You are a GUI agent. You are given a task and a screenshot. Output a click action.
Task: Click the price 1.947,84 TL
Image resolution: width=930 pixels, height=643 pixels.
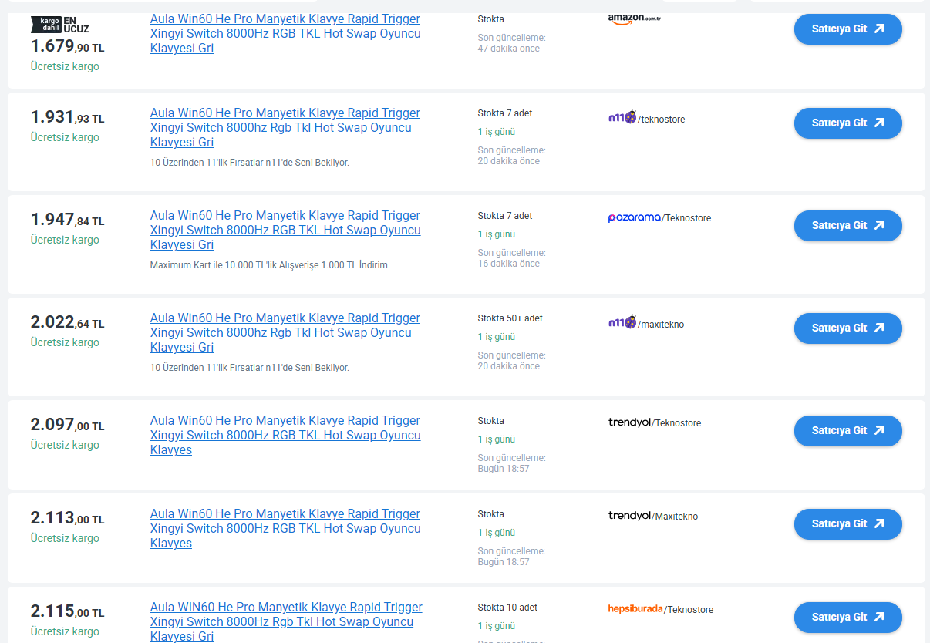[67, 220]
